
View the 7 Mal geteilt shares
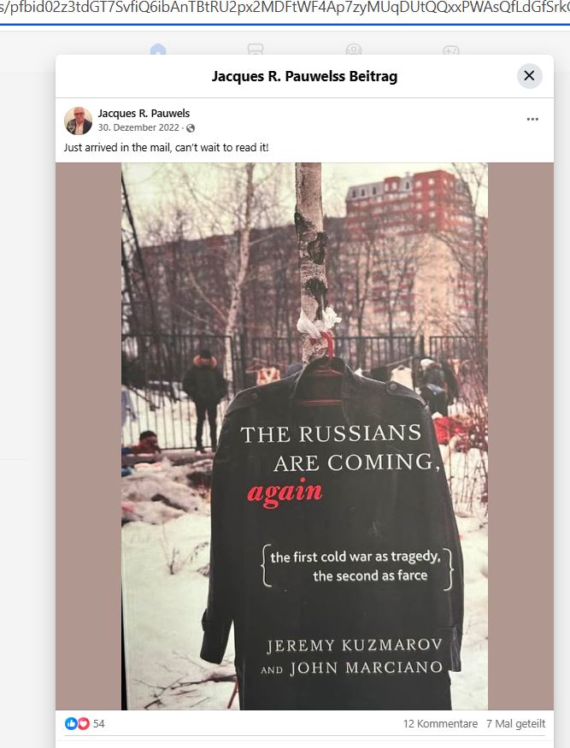(x=515, y=724)
